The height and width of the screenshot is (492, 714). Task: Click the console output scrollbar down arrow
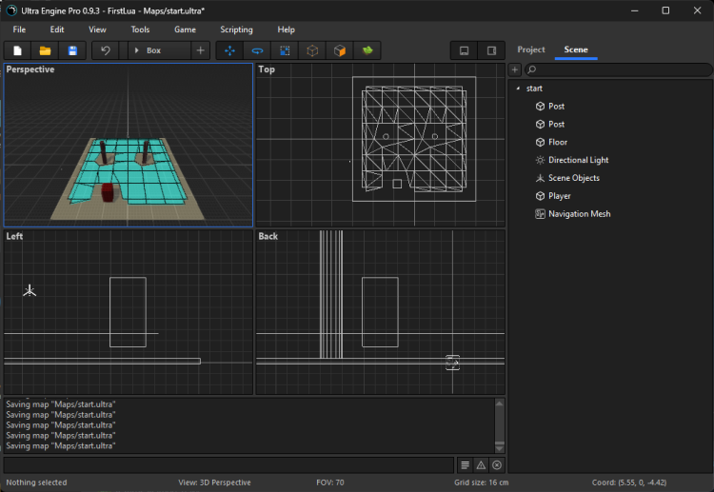coord(500,447)
